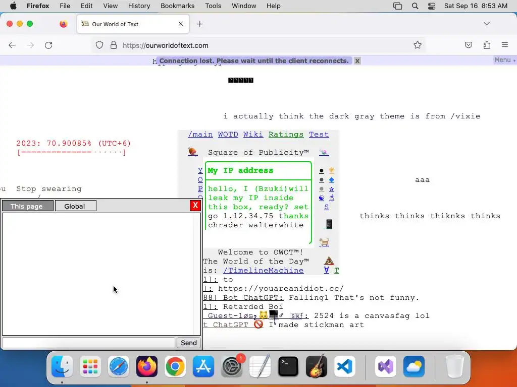Click the Welcome to OWOT text
Viewport: 517px width, 387px height.
(261, 252)
